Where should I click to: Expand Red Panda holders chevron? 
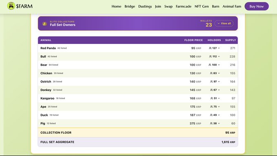pyautogui.click(x=219, y=48)
